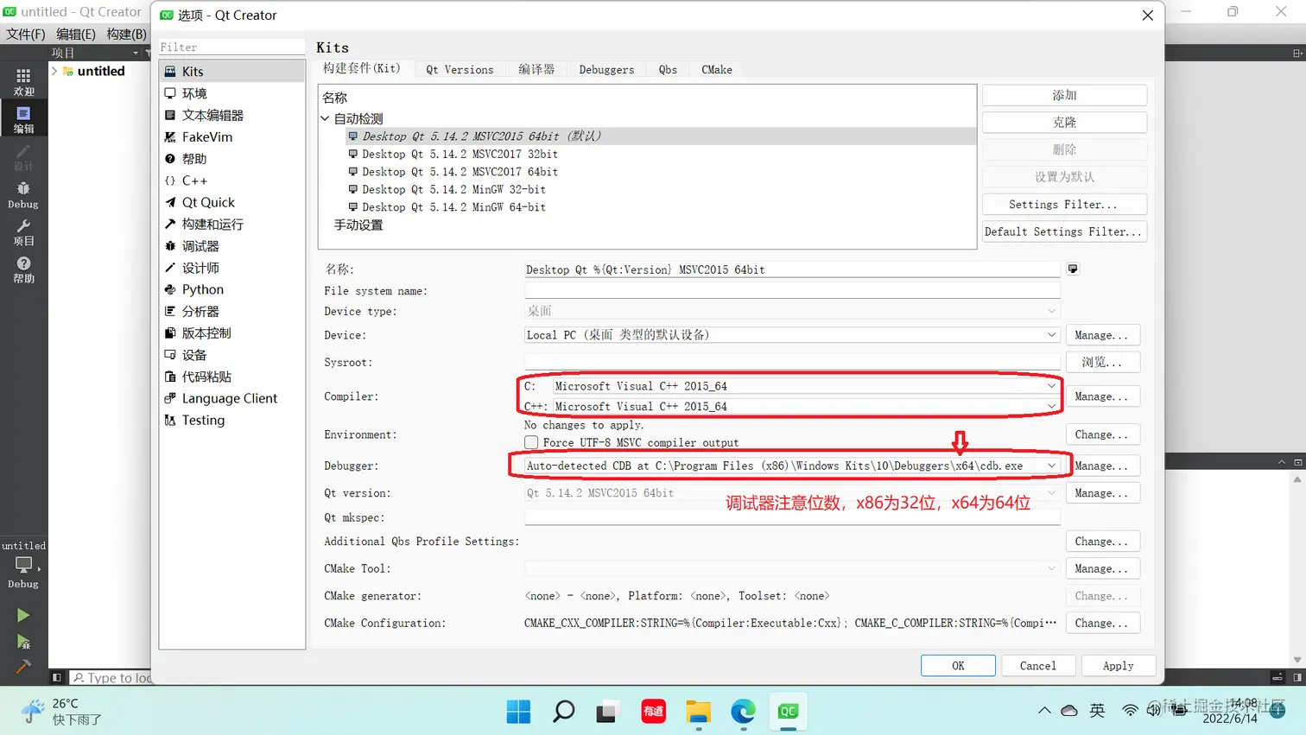Screen dimensions: 1306x735
Task: Click Cancel button
Action: click(1037, 666)
